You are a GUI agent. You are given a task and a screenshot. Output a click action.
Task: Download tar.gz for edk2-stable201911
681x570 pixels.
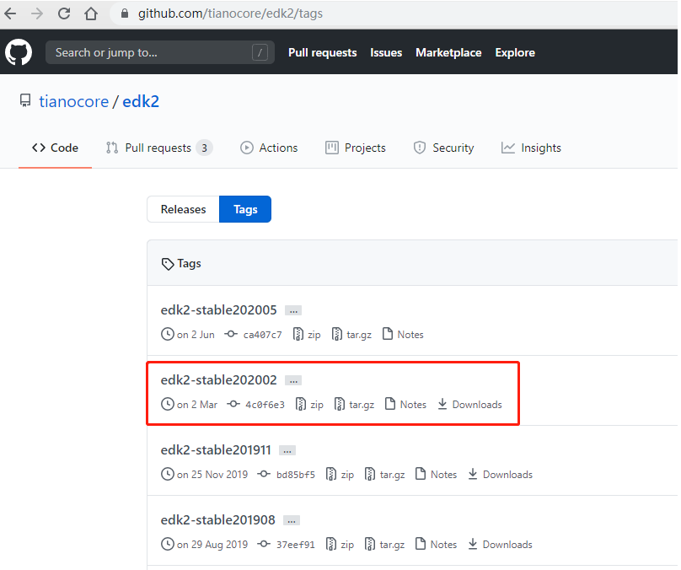coord(385,475)
